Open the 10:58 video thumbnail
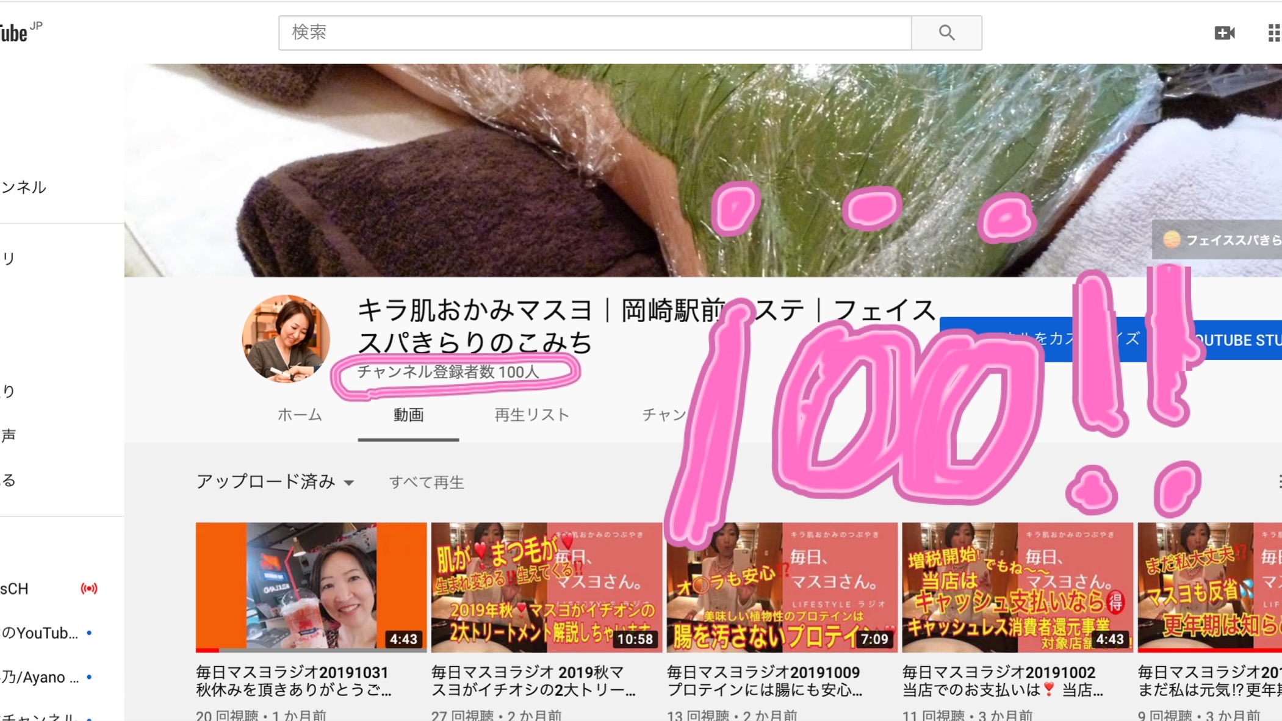The width and height of the screenshot is (1282, 721). (x=547, y=587)
